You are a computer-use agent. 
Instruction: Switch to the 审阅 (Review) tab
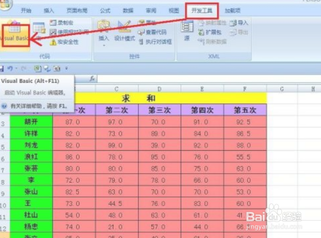(151, 11)
